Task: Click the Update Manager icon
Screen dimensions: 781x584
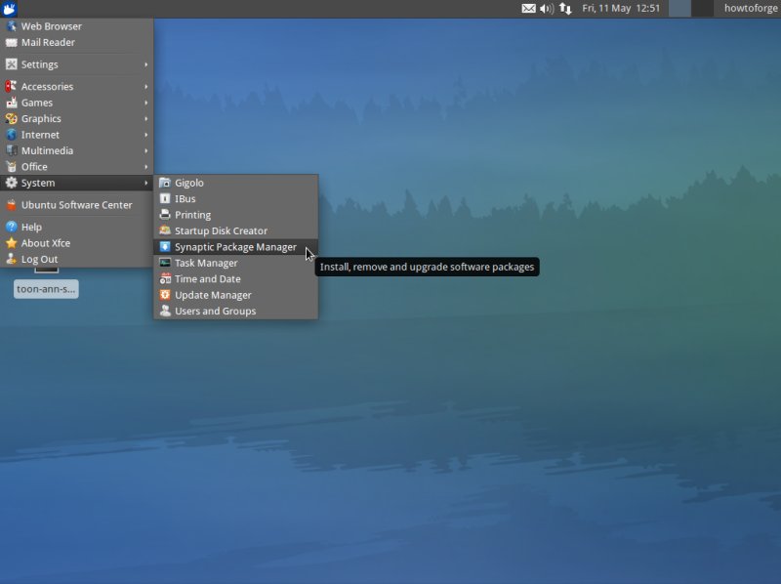Action: click(165, 295)
